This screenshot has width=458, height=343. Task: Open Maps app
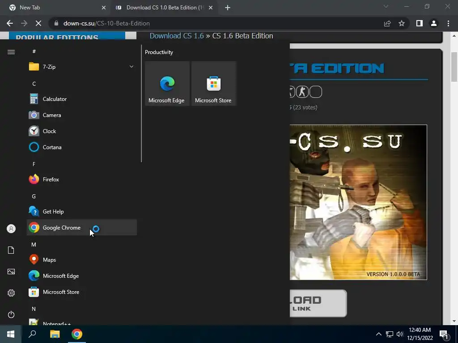click(x=81, y=259)
